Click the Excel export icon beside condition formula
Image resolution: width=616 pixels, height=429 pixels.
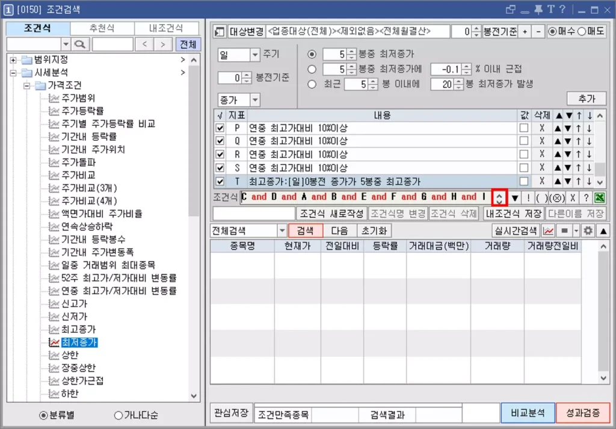pyautogui.click(x=600, y=197)
